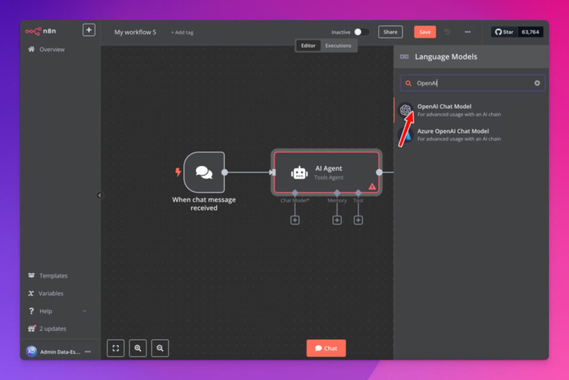569x380 pixels.
Task: Click the AI Agent output connector
Action: pos(379,172)
